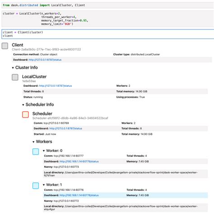The width and height of the screenshot is (214, 223).
Task: Click 'Cluster type: distributed.LocalCluster' text
Action: (136, 54)
